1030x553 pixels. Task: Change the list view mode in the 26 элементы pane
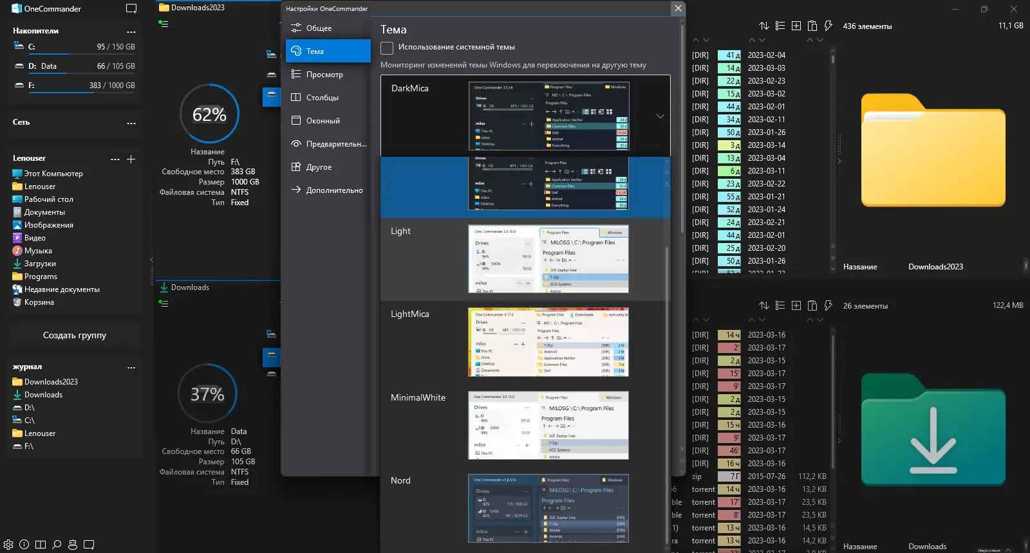click(780, 305)
